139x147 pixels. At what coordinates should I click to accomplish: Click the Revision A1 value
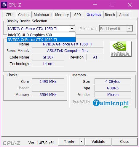[x=95, y=57]
